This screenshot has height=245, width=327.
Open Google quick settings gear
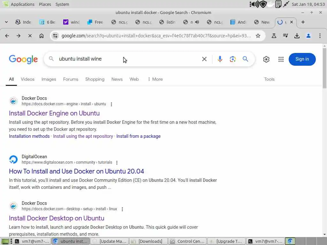pyautogui.click(x=266, y=59)
